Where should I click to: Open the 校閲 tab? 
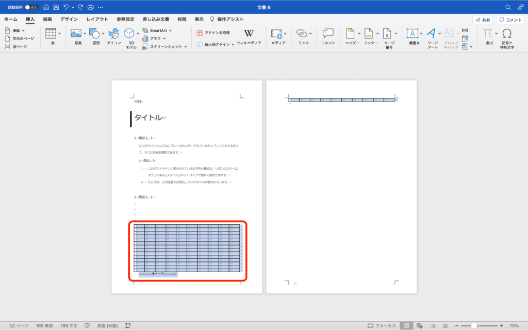point(182,19)
